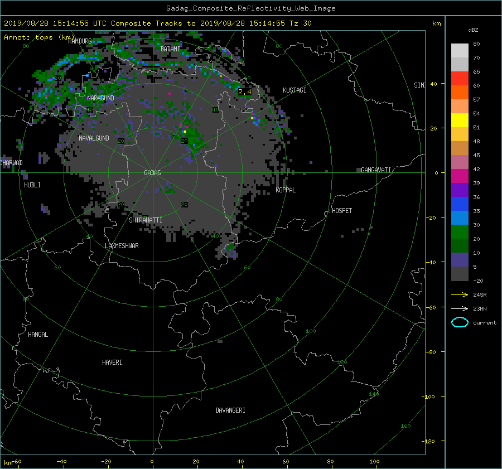
Task: Click the HOSPET town label
Action: (342, 211)
